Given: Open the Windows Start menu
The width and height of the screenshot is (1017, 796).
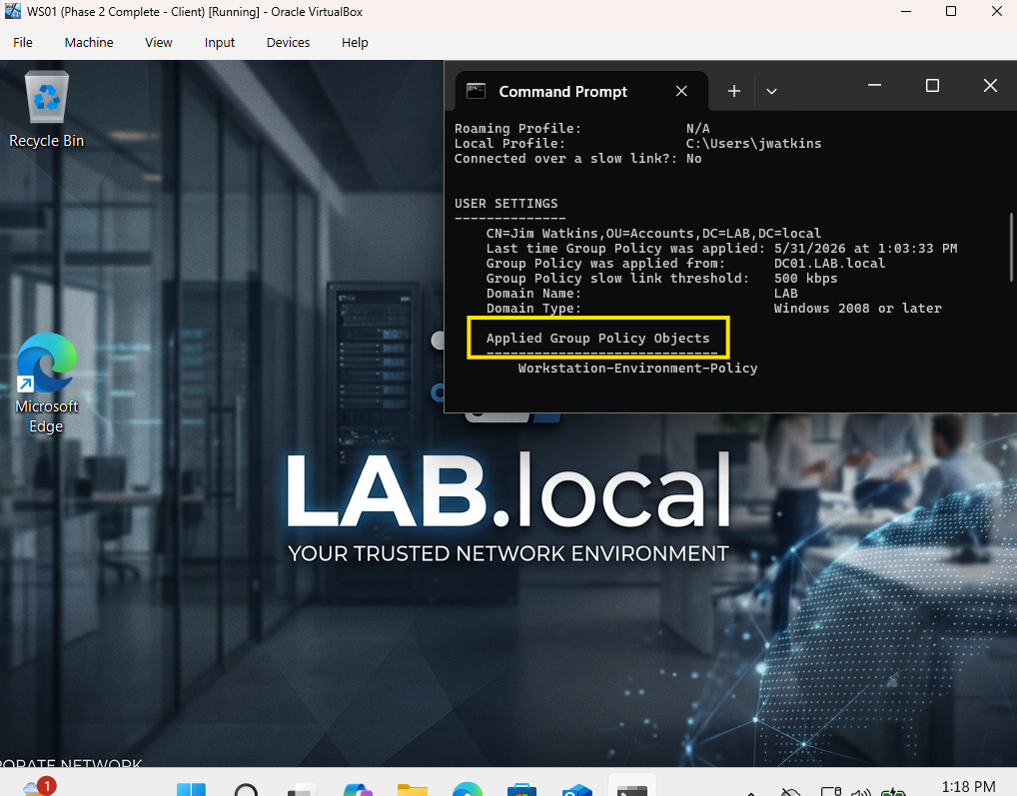Looking at the screenshot, I should (x=191, y=789).
